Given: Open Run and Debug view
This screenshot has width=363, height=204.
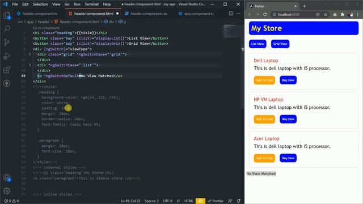Looking at the screenshot, I should point(7,56).
